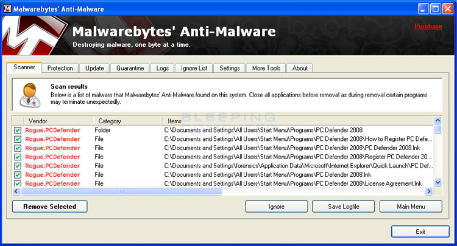The width and height of the screenshot is (457, 246).
Task: Select the path ending How to Register PC Defe...
Action: pos(298,139)
